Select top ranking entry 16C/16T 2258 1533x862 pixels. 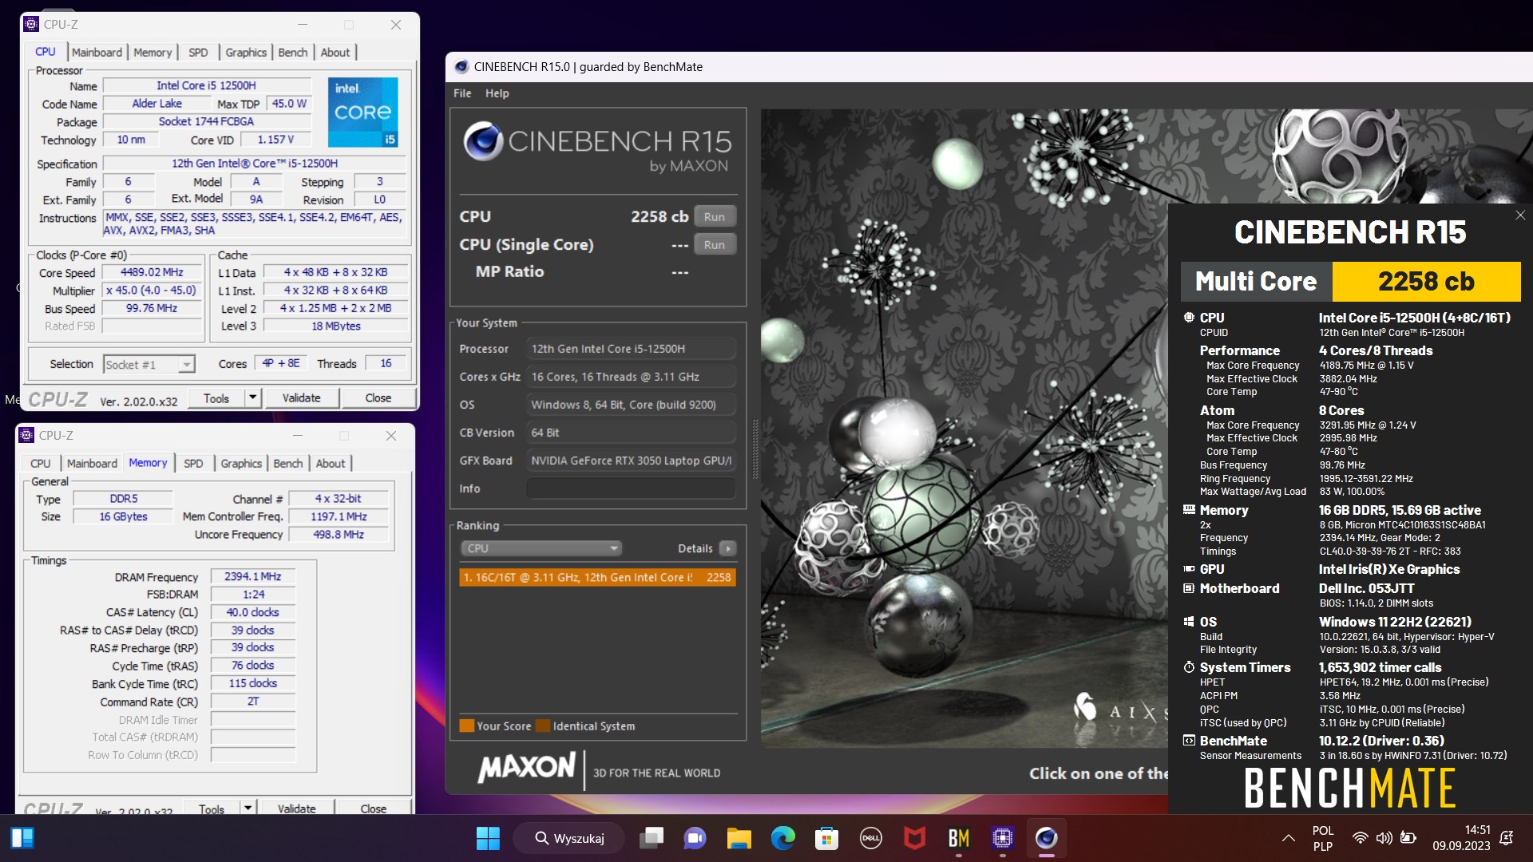(597, 577)
